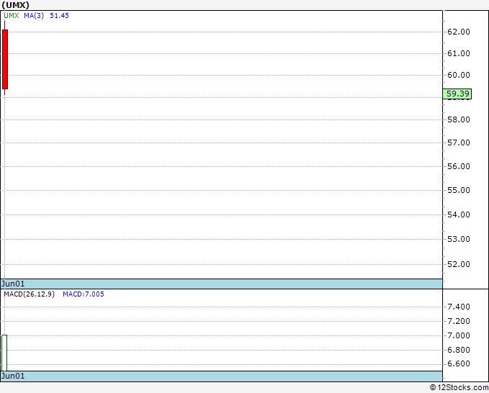Viewport: 489px width, 393px height.
Task: Click the current price tag 59.39
Action: (x=457, y=94)
